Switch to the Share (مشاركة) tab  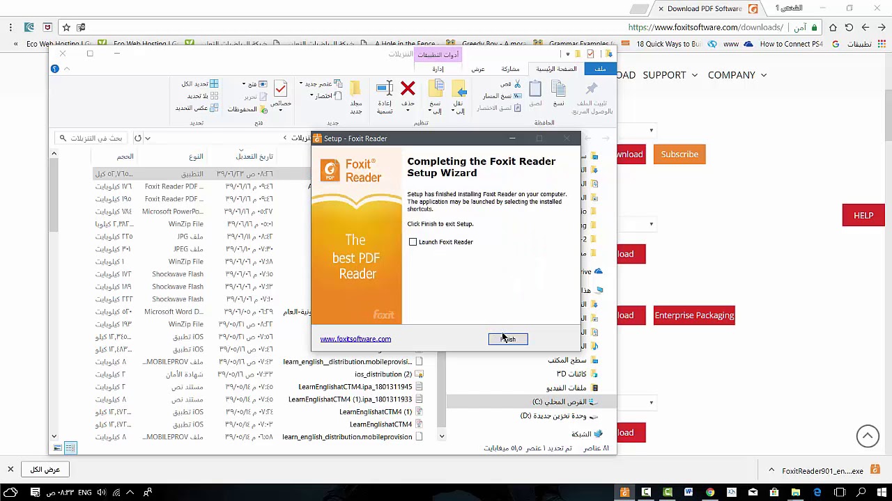(510, 69)
